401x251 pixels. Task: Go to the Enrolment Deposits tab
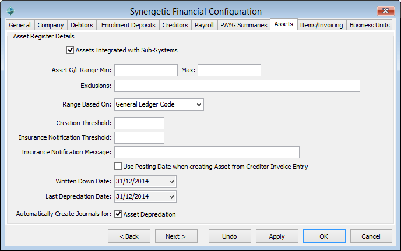click(x=128, y=25)
